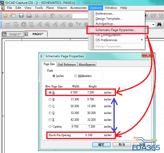164x153 pixels.
Task: Click the OrCAD document icon left of File menu
Action: [3, 8]
